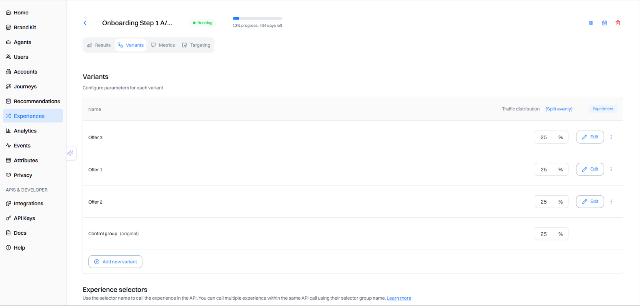Open the Offer 2 kebab menu
640x306 pixels.
click(611, 202)
